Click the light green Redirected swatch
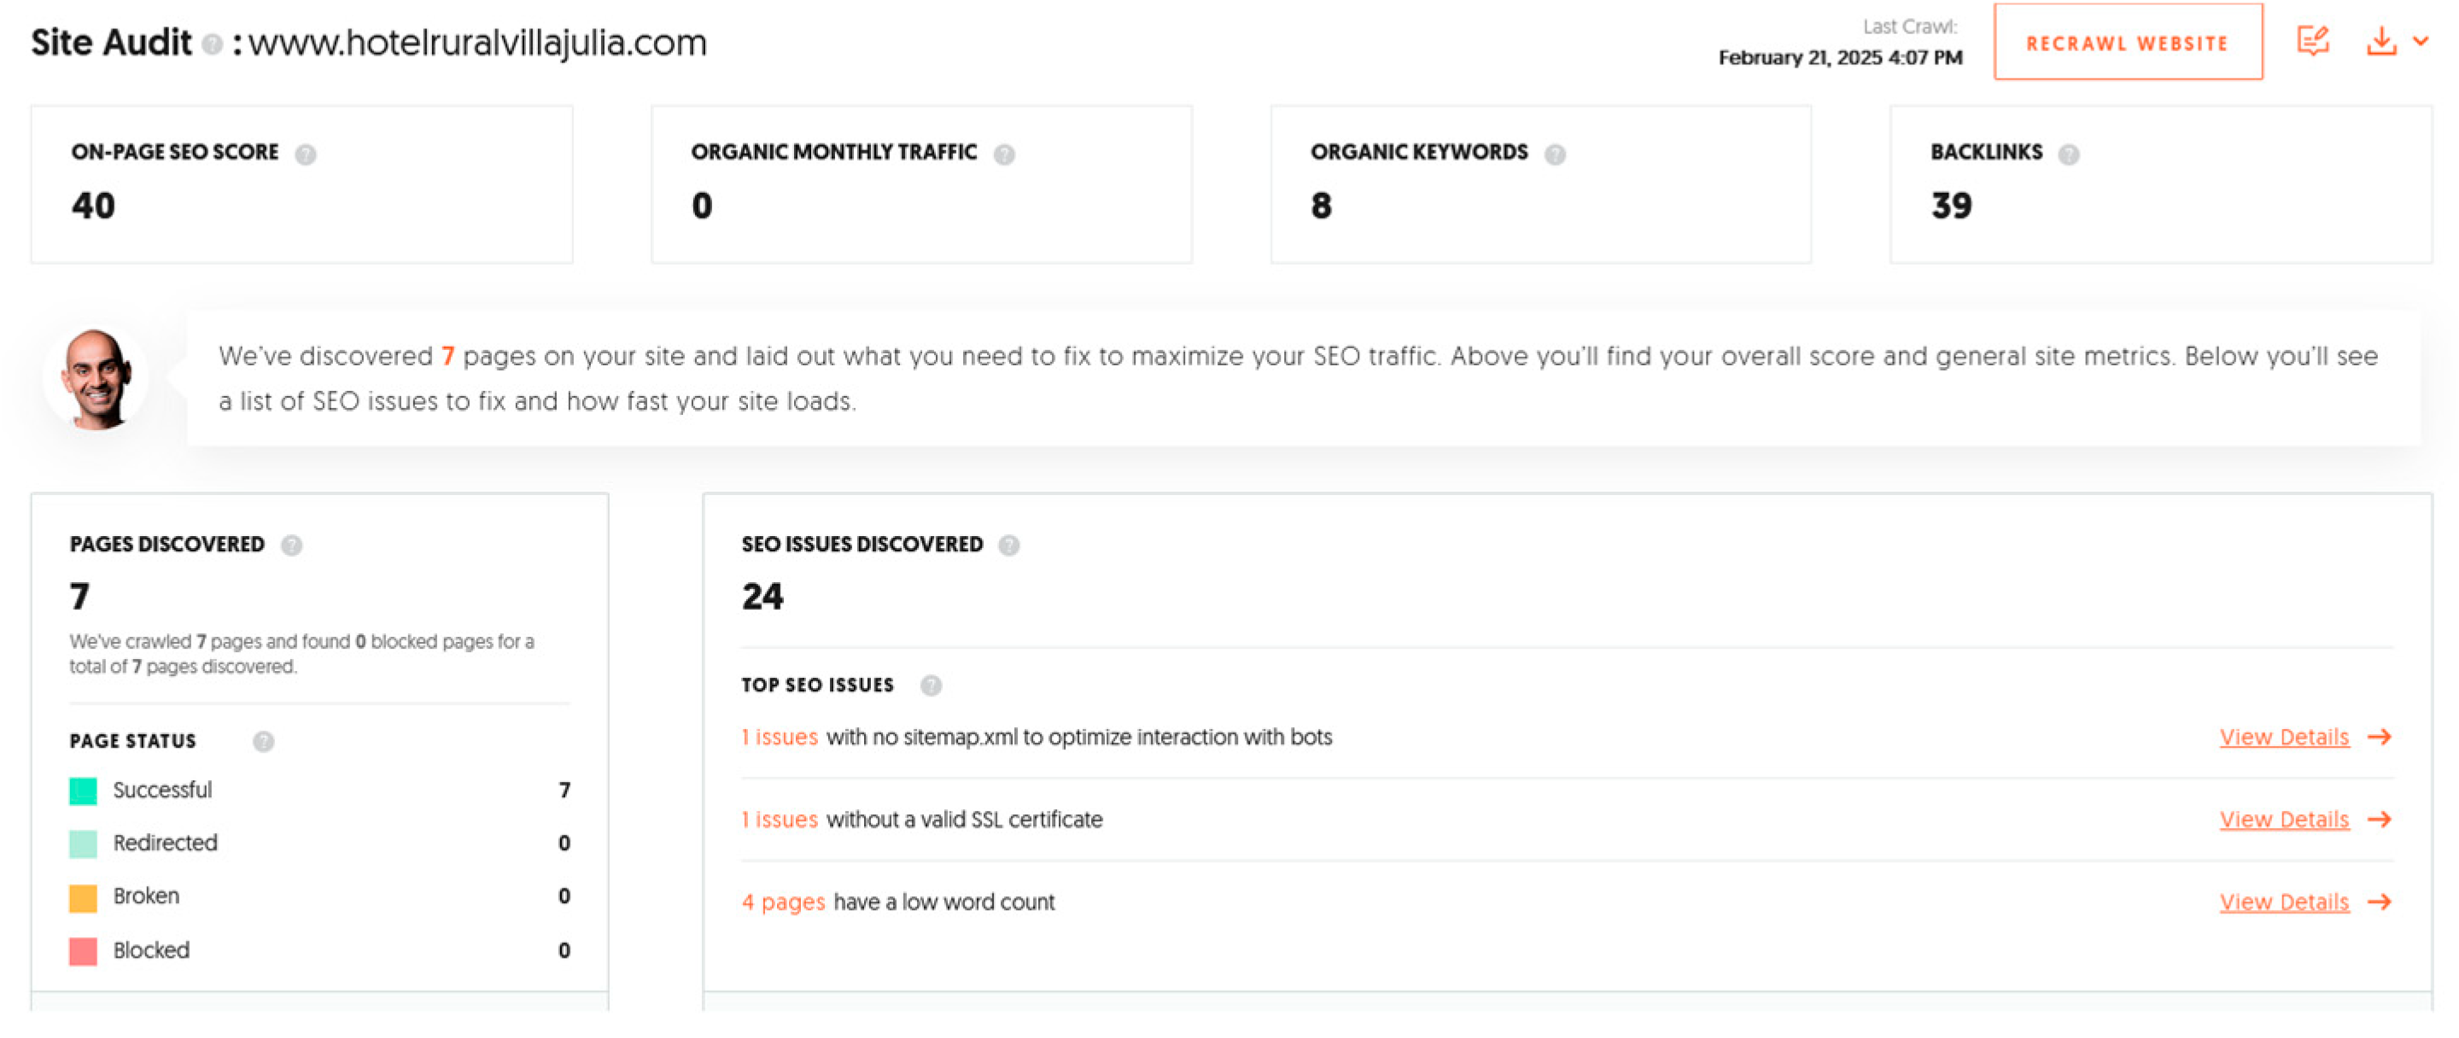This screenshot has height=1038, width=2459. [x=83, y=843]
